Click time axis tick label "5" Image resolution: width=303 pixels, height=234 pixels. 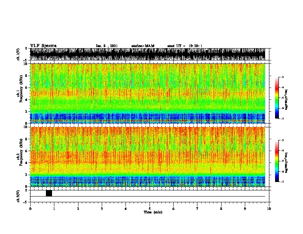[x=150, y=209]
